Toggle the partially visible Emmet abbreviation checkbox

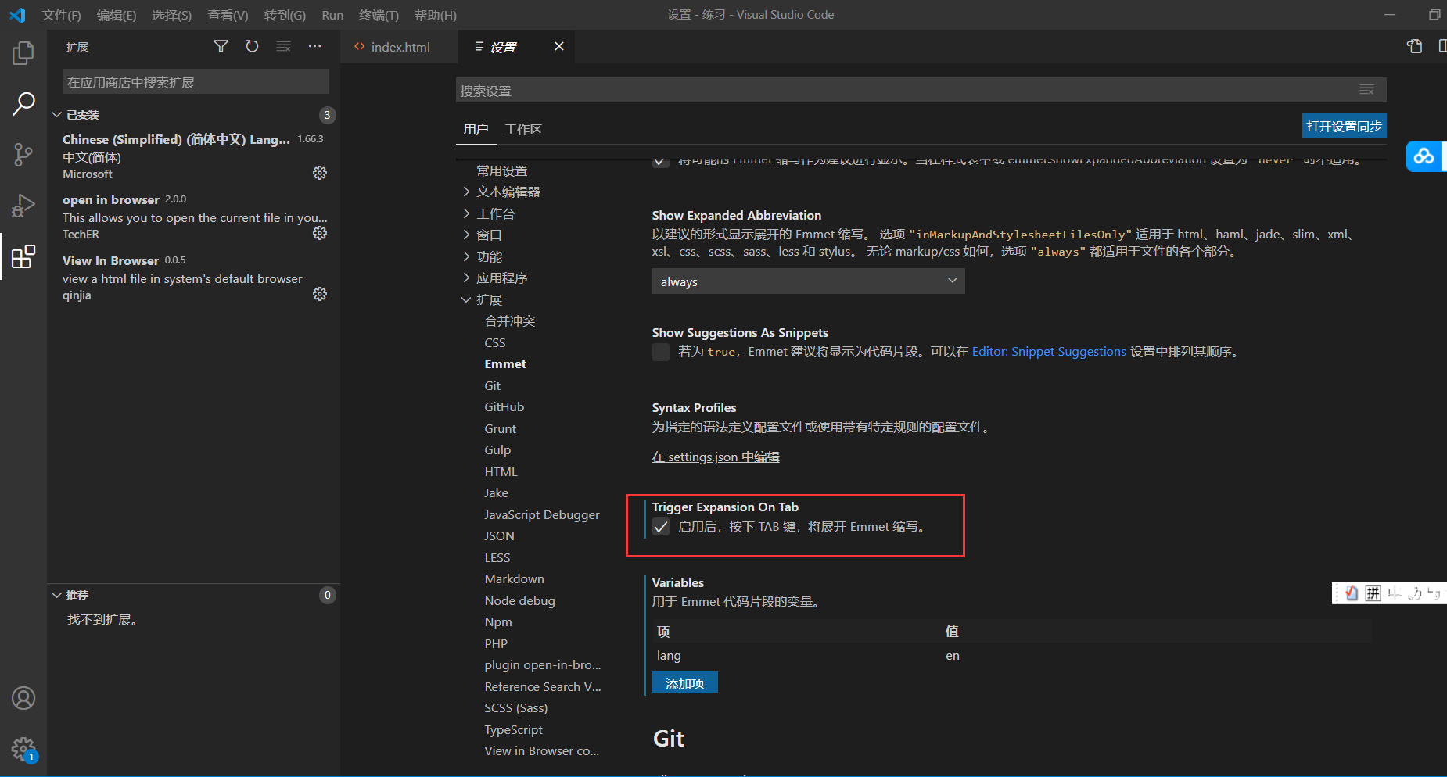pyautogui.click(x=661, y=162)
